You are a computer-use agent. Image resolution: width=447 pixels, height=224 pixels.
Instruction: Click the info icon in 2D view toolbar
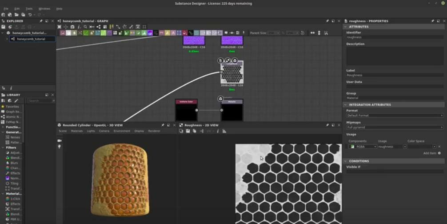coord(218,131)
